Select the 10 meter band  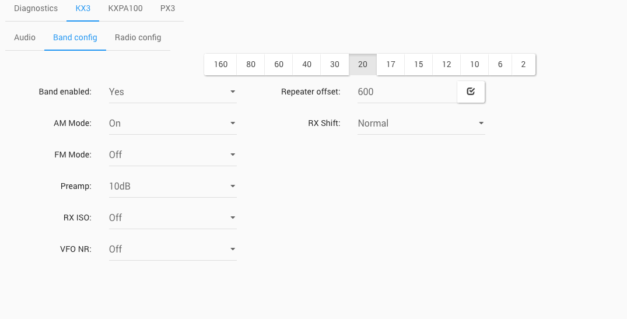(475, 64)
